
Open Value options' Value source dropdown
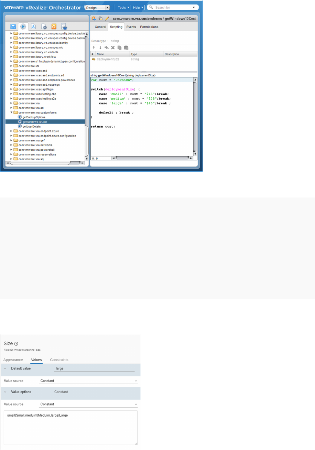88,404
